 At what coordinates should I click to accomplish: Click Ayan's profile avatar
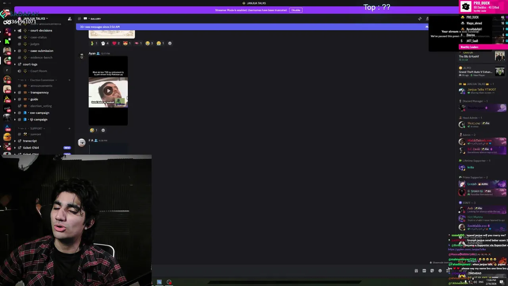click(x=82, y=56)
